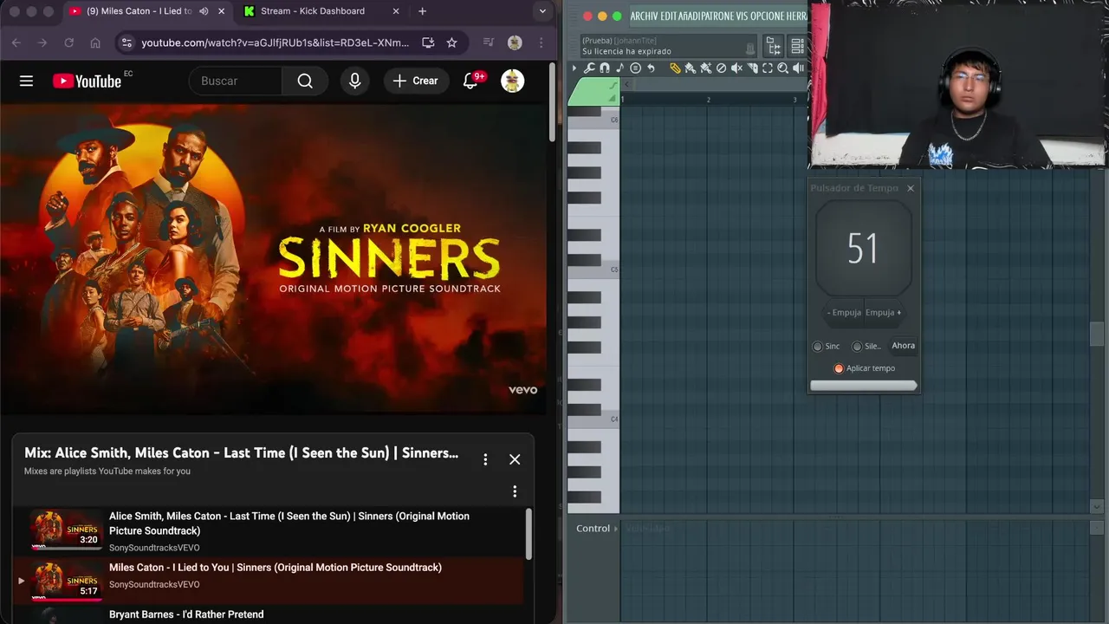Open site information icon in the address bar
Screen dimensions: 1109x624
[x=126, y=42]
